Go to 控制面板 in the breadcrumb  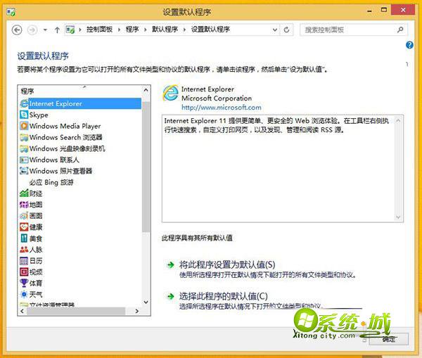pyautogui.click(x=101, y=30)
